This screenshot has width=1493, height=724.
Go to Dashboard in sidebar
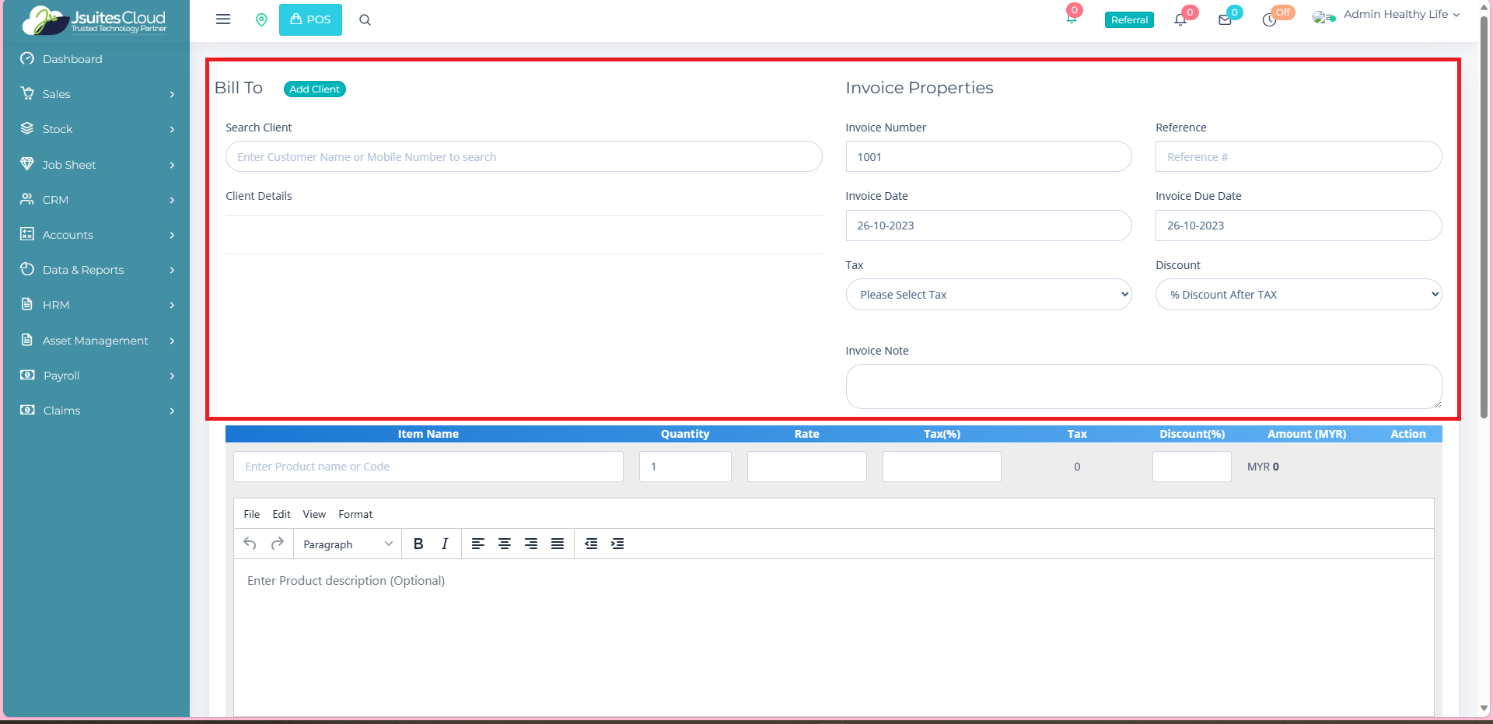click(72, 59)
